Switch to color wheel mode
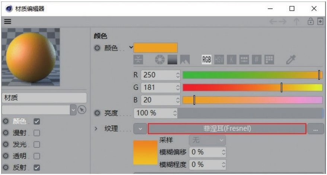Image resolution: width=327 pixels, height=175 pixels. click(160, 59)
